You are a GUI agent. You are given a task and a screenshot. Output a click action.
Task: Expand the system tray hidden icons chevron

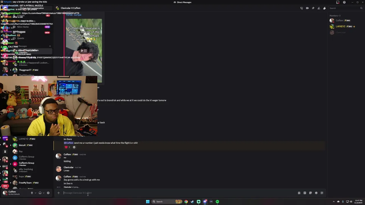(334, 202)
